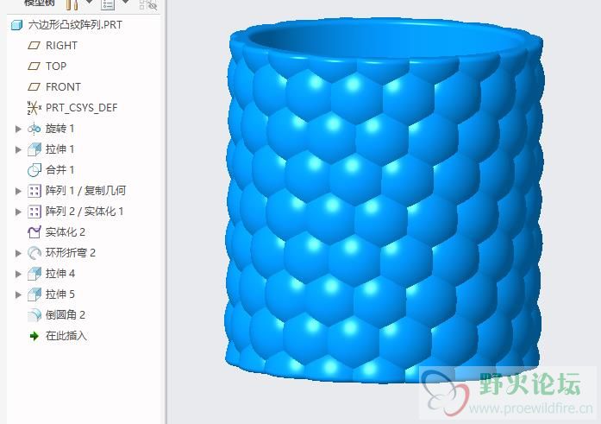Open dropdown arrow beside the Show list icon
The image size is (601, 424).
pyautogui.click(x=125, y=3)
